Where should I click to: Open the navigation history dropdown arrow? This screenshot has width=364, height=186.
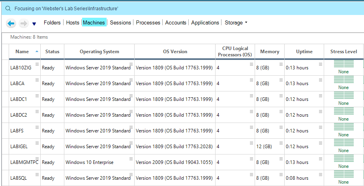pos(34,24)
